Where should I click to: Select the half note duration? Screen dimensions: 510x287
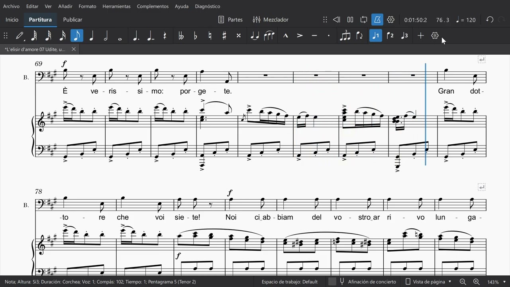pos(106,35)
